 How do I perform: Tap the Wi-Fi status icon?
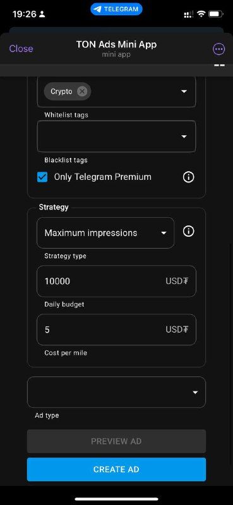(x=201, y=14)
